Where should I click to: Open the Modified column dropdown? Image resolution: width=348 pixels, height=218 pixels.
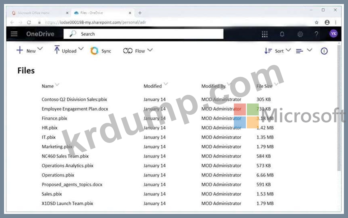click(166, 84)
